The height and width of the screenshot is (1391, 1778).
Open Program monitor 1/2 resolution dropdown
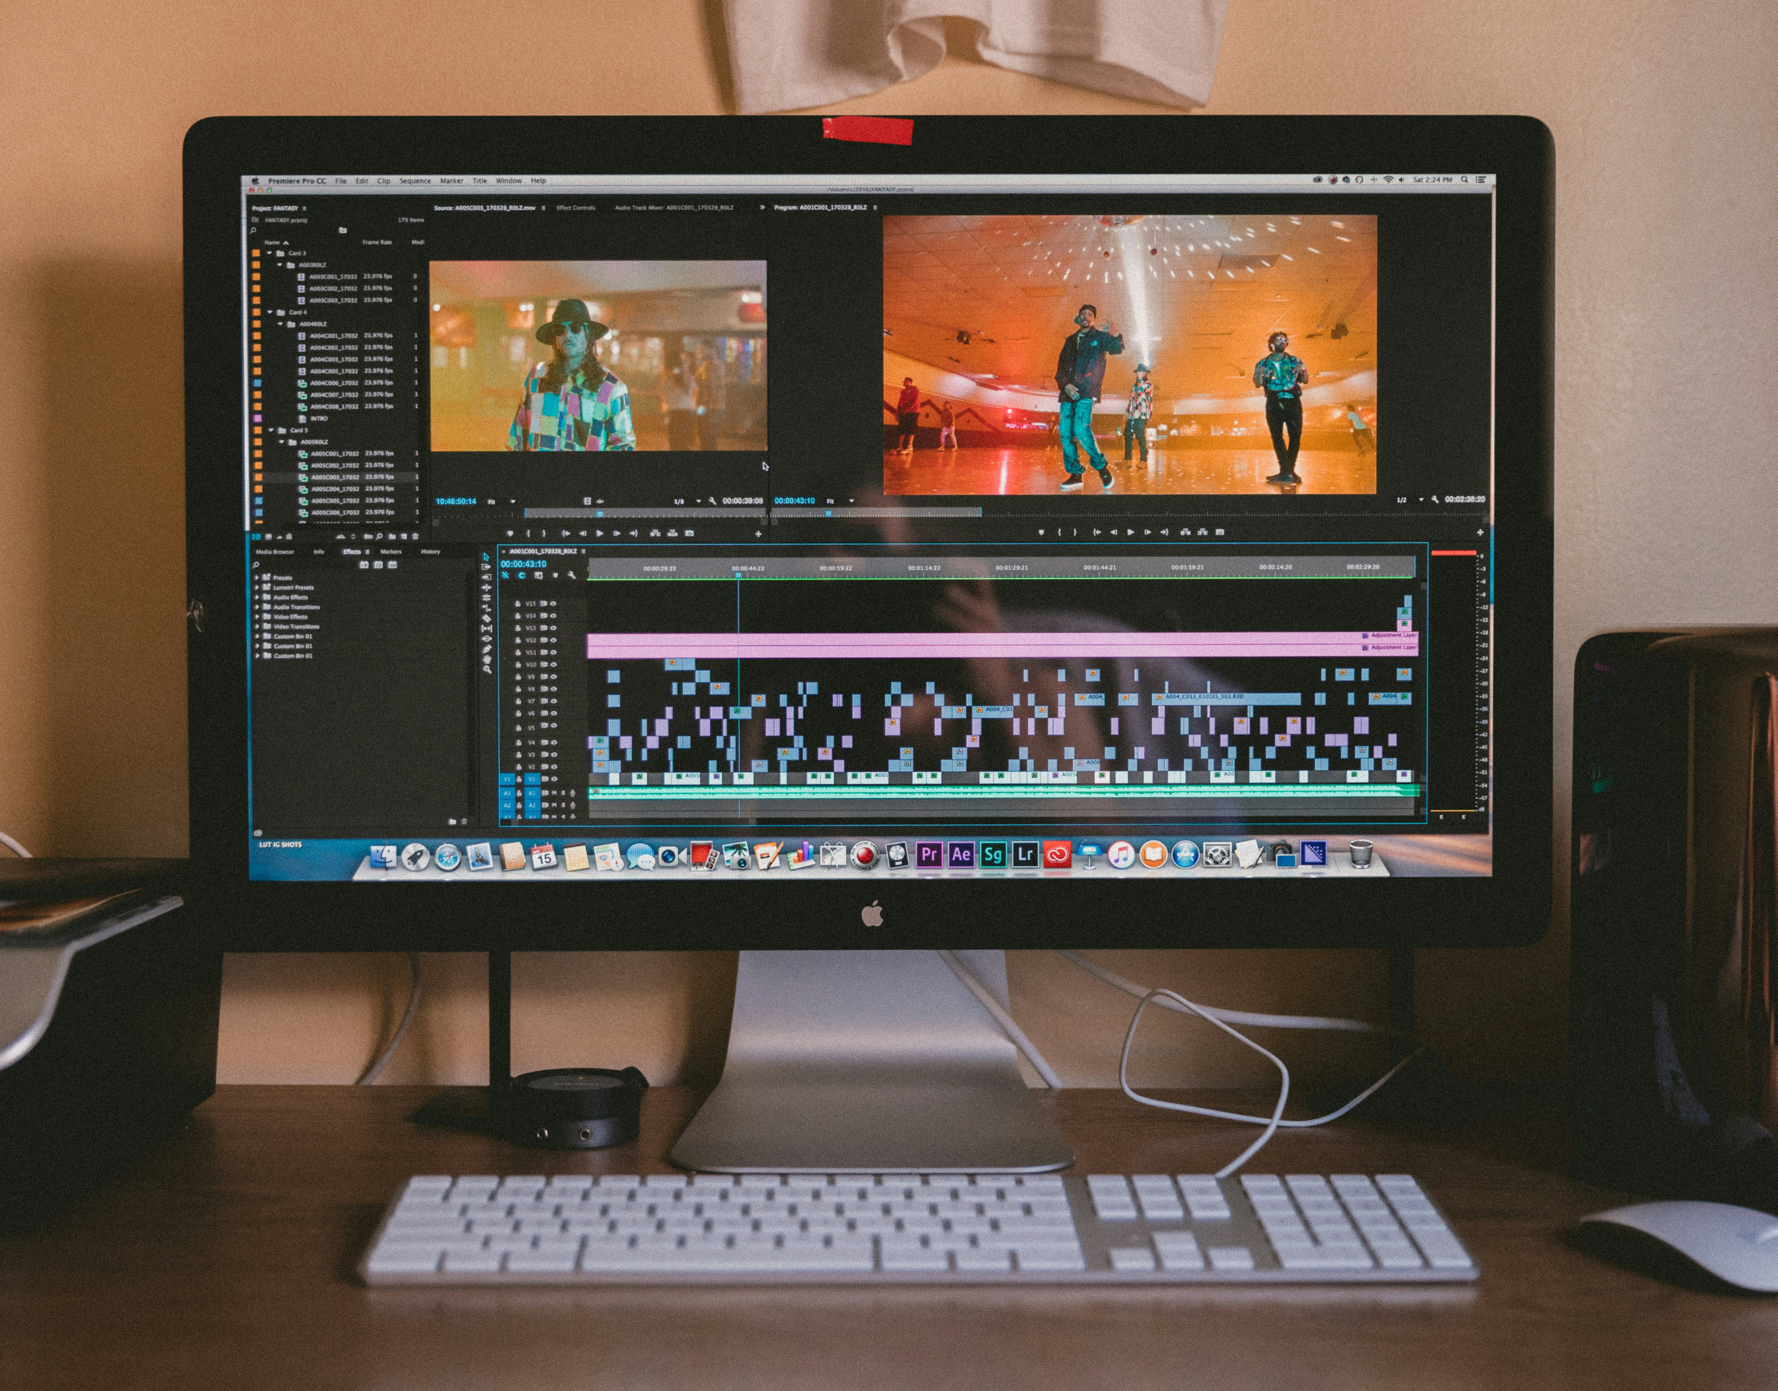1411,500
